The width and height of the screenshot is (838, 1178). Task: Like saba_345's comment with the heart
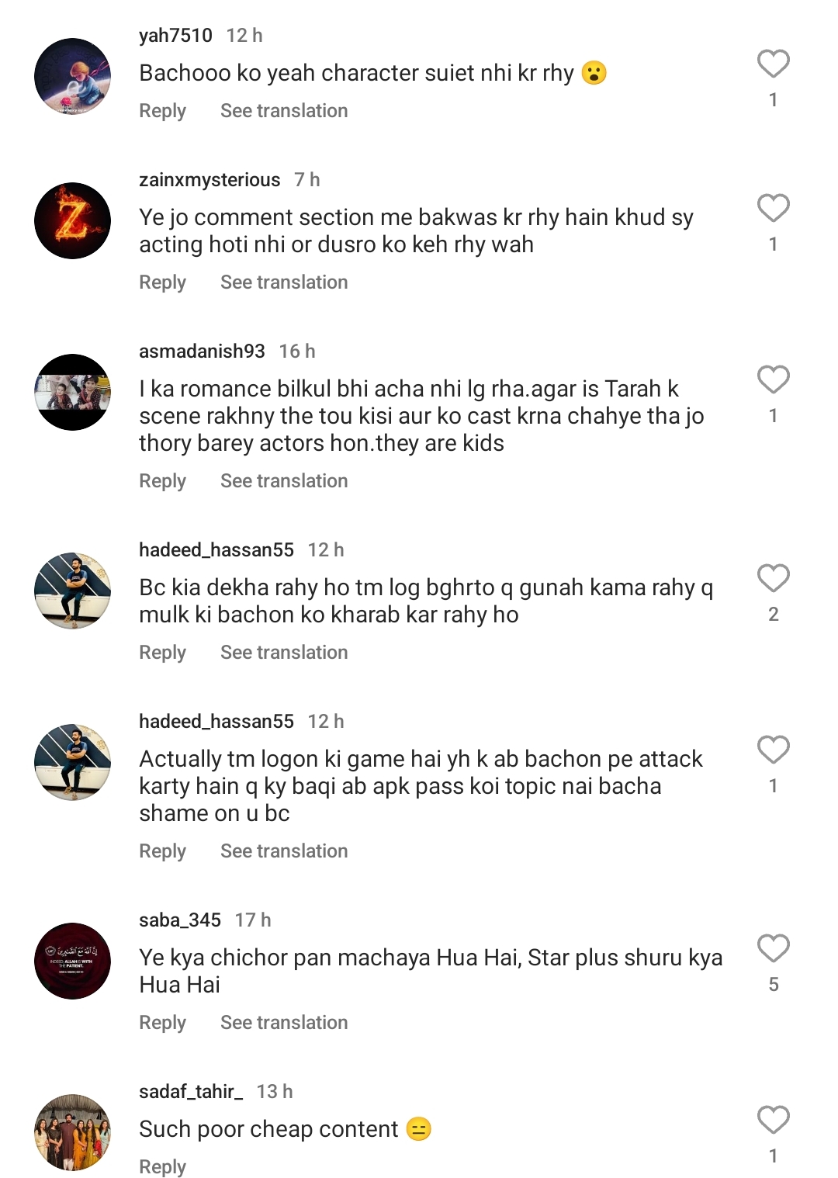[x=773, y=948]
